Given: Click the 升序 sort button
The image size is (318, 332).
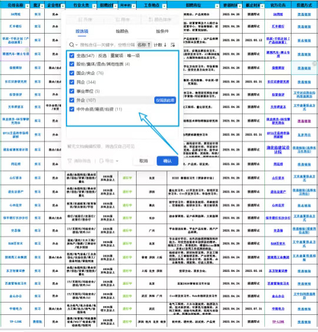Looking at the screenshot, I should coord(85,19).
